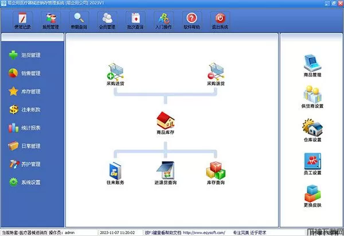Open 会员管理 member management
Image resolution: width=344 pixels, height=236 pixels.
coord(107,21)
